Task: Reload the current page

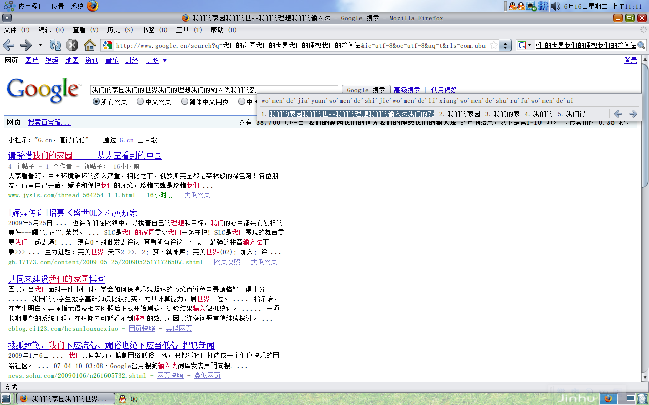Action: [55, 45]
